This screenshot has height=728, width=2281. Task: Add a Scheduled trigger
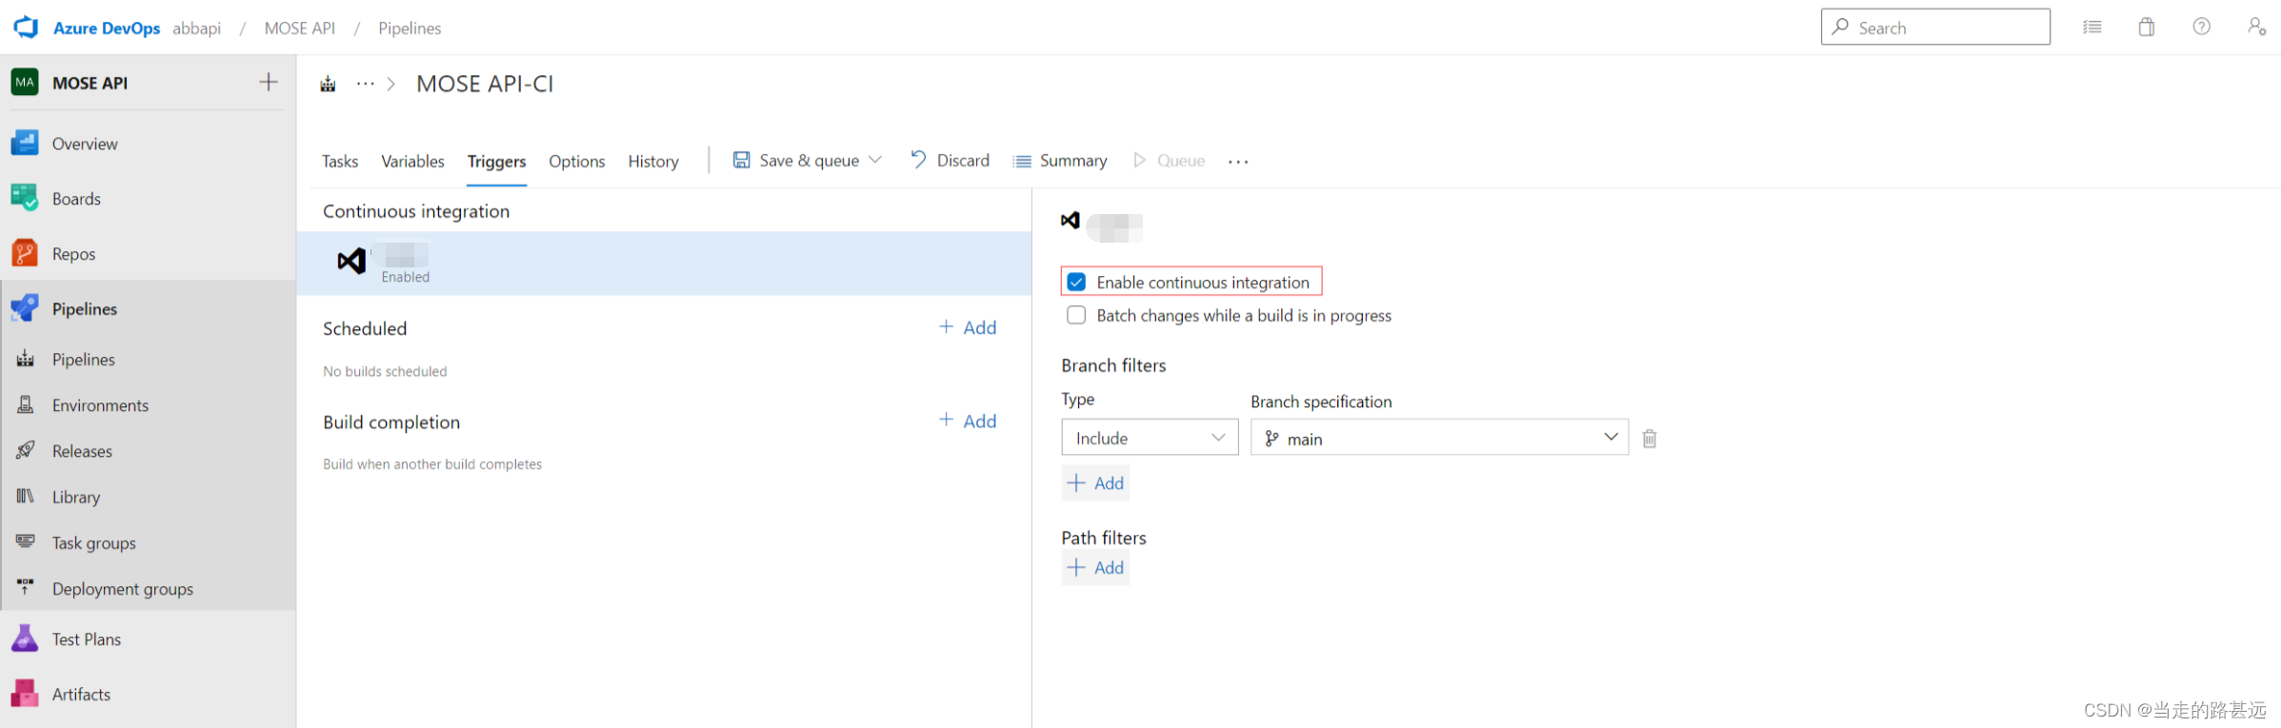point(968,327)
